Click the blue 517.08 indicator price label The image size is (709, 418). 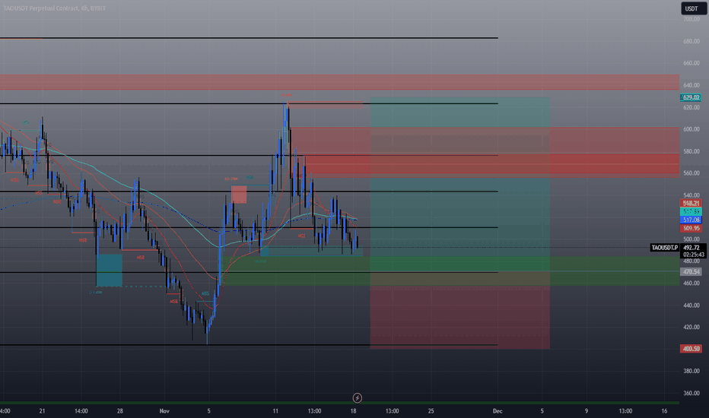tap(691, 220)
